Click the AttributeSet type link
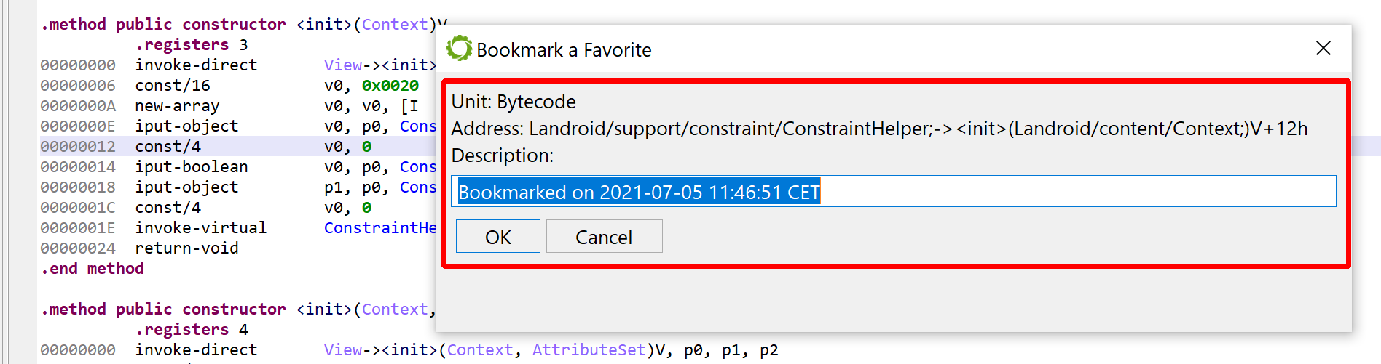 click(589, 350)
